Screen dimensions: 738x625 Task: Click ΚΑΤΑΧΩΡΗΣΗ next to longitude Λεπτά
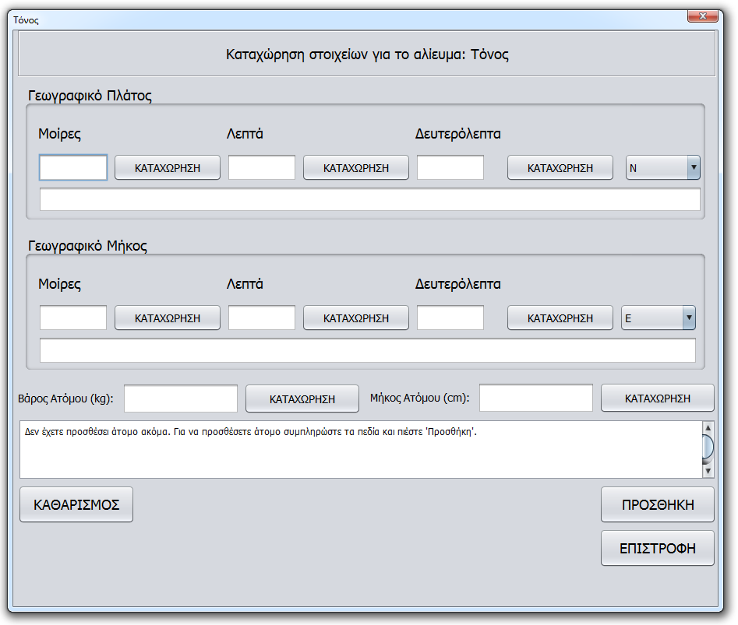(x=356, y=318)
